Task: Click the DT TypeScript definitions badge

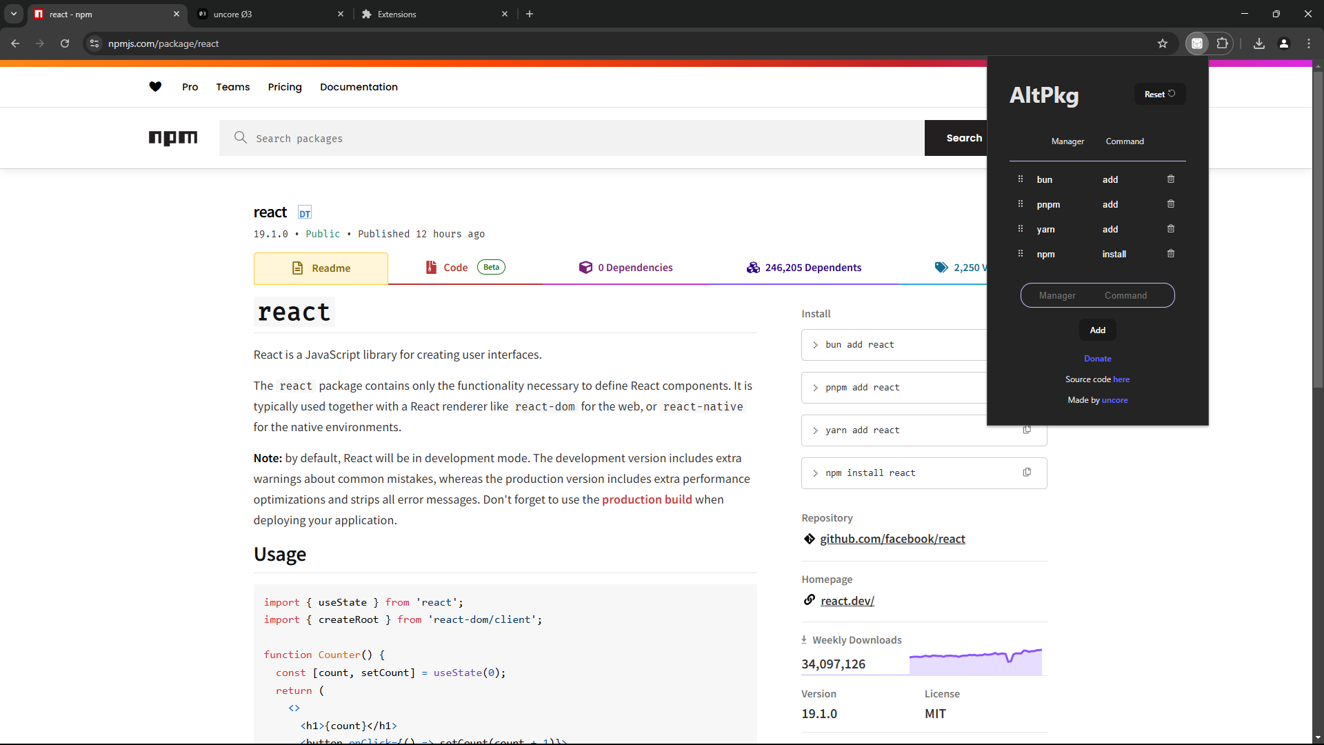Action: [x=305, y=213]
